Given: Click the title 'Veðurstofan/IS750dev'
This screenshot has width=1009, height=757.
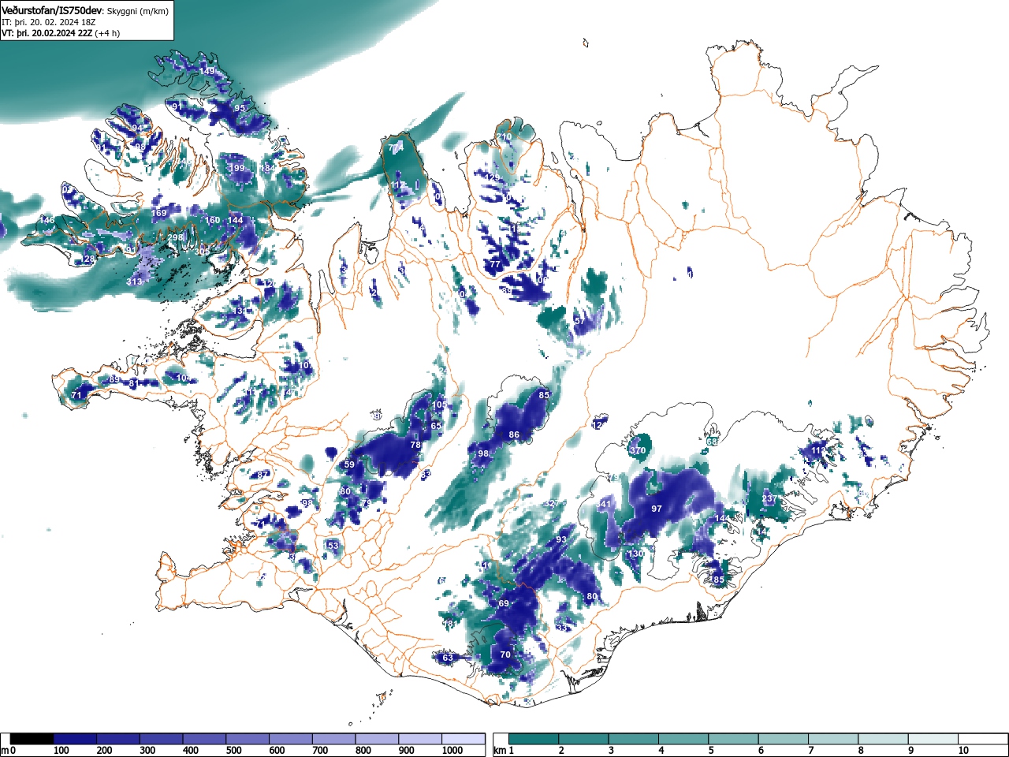Looking at the screenshot, I should (53, 10).
